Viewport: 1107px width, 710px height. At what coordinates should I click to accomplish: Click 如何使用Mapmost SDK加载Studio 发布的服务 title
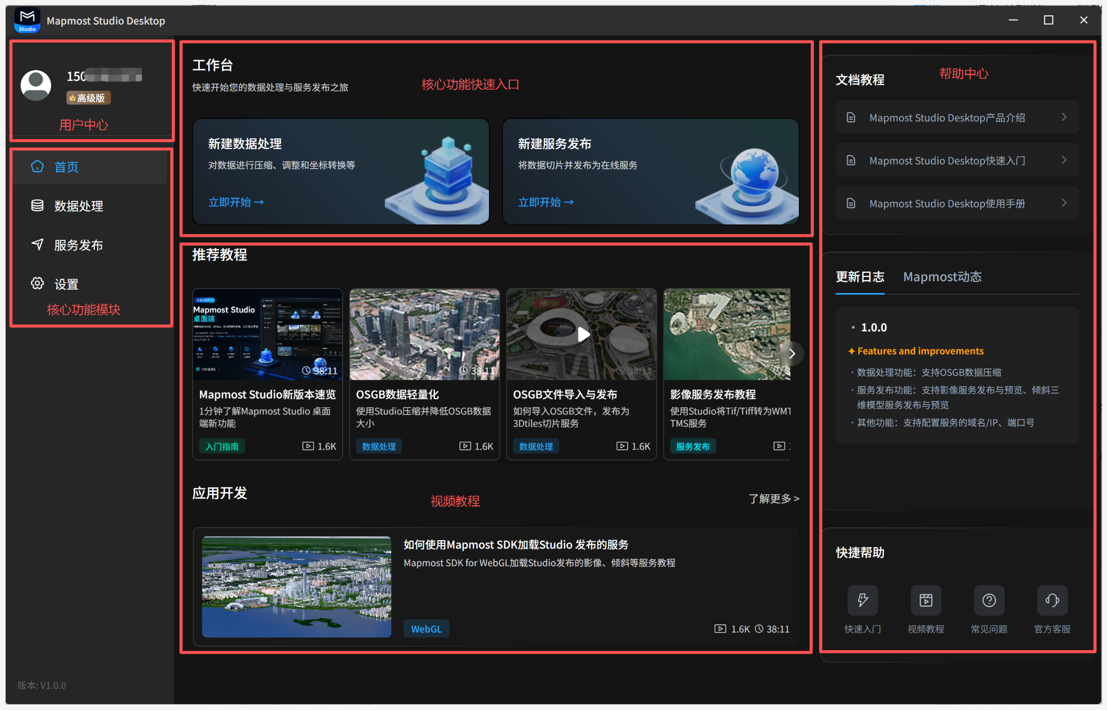[516, 544]
